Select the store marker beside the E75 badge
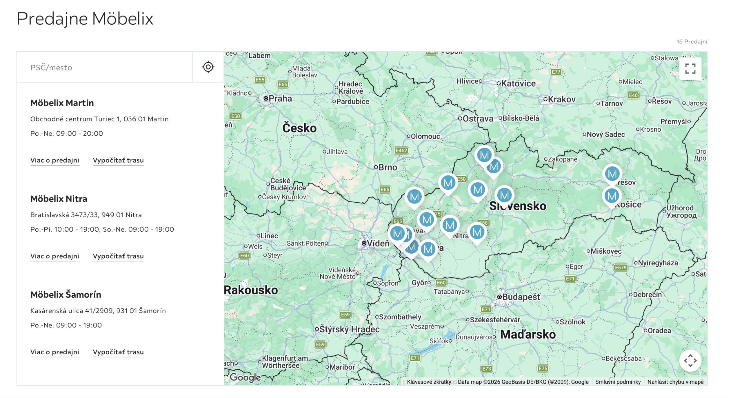The height and width of the screenshot is (398, 742). 426,221
